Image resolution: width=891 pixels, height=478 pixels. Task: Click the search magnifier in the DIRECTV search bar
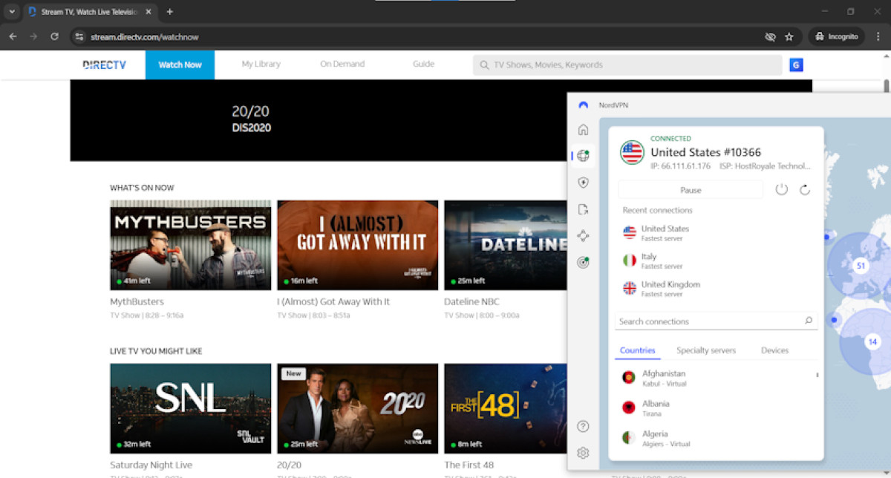(x=484, y=65)
